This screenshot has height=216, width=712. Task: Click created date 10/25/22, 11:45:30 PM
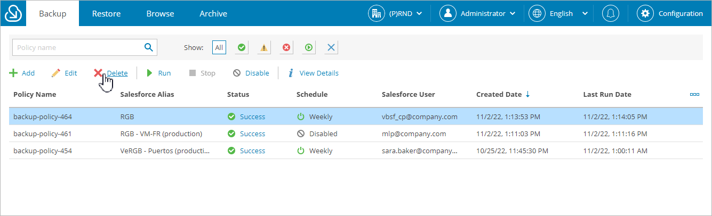pyautogui.click(x=511, y=151)
